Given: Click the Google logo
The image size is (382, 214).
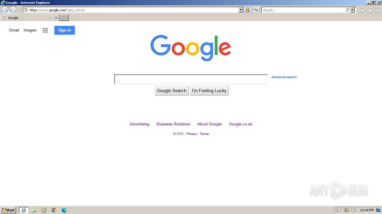Looking at the screenshot, I should (x=191, y=48).
